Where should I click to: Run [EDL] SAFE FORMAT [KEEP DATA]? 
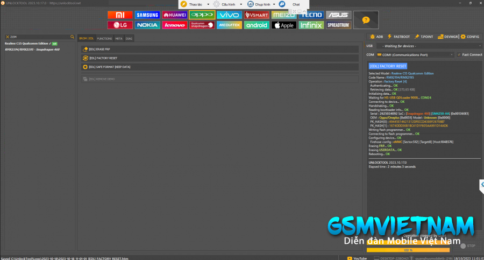220,67
